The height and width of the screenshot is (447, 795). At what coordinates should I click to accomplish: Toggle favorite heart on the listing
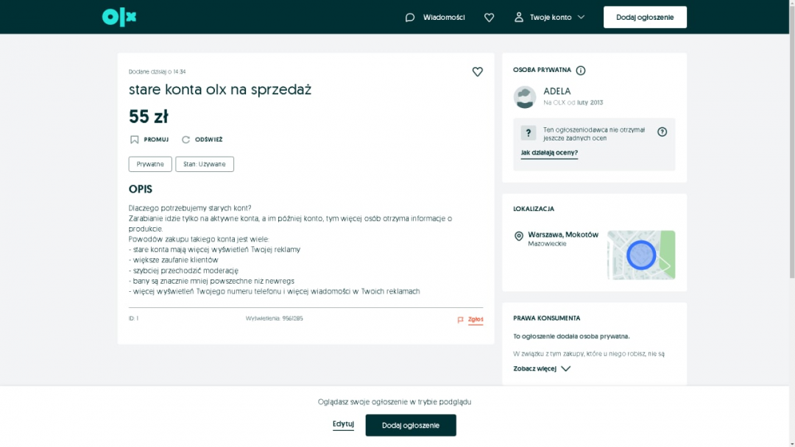477,71
